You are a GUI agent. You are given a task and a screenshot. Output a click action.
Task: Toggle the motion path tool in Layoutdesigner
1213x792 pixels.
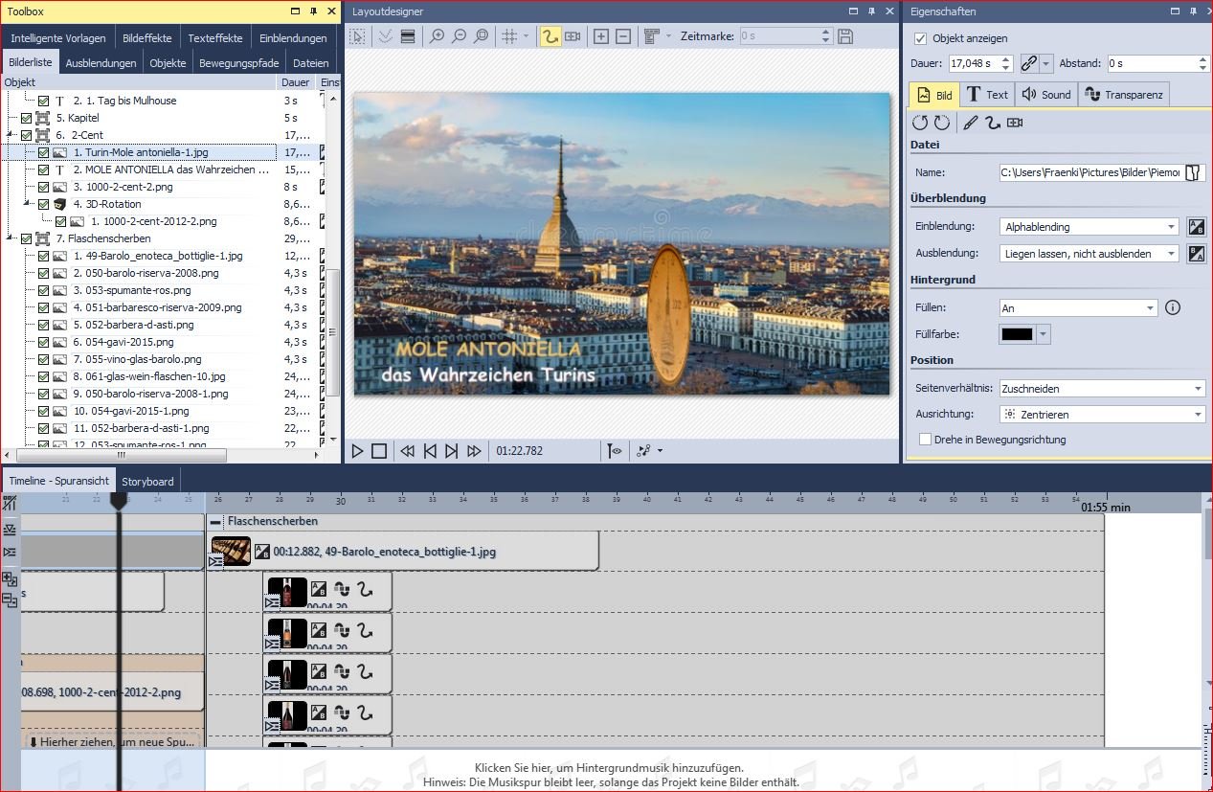[550, 36]
